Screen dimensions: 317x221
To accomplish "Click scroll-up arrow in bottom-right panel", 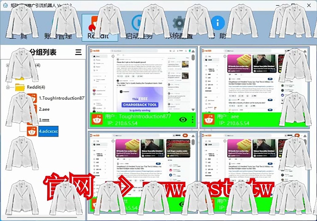I will [x=305, y=136].
